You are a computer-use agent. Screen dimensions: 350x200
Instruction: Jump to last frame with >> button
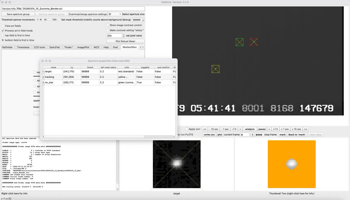tap(306, 129)
